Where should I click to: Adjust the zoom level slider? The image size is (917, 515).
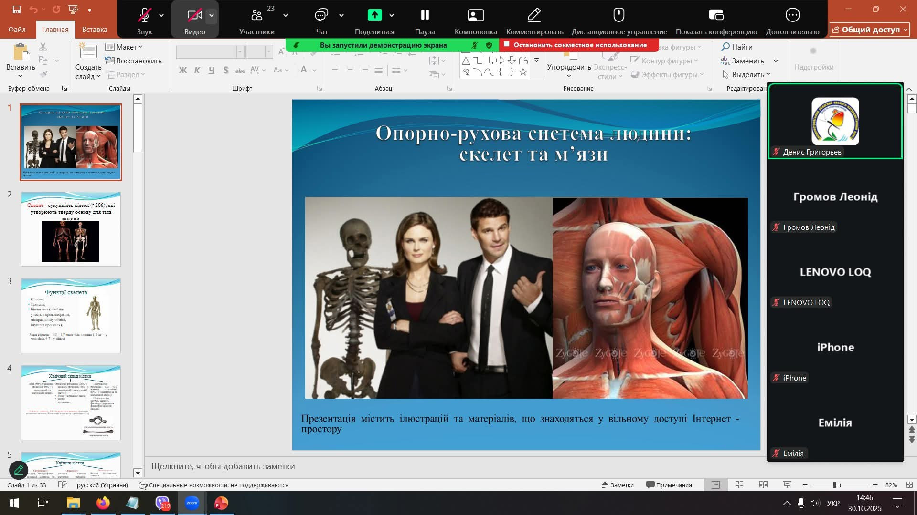coord(835,485)
